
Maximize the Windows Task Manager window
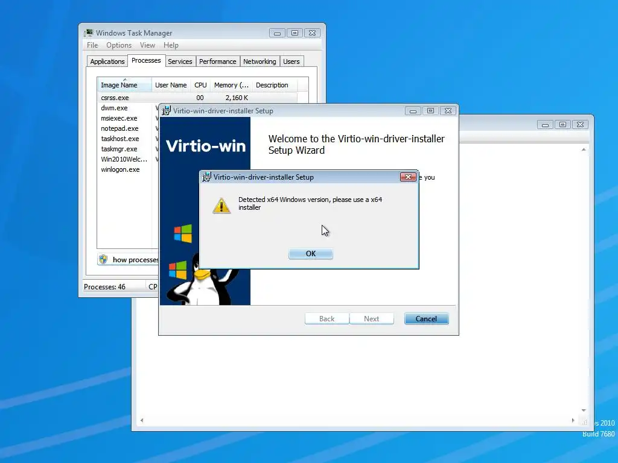click(x=295, y=33)
